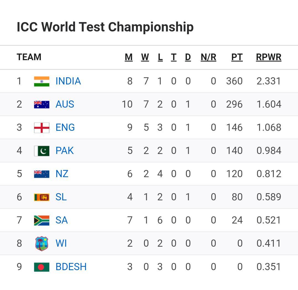Open the BDESH team link
This screenshot has height=290, width=298.
click(71, 267)
